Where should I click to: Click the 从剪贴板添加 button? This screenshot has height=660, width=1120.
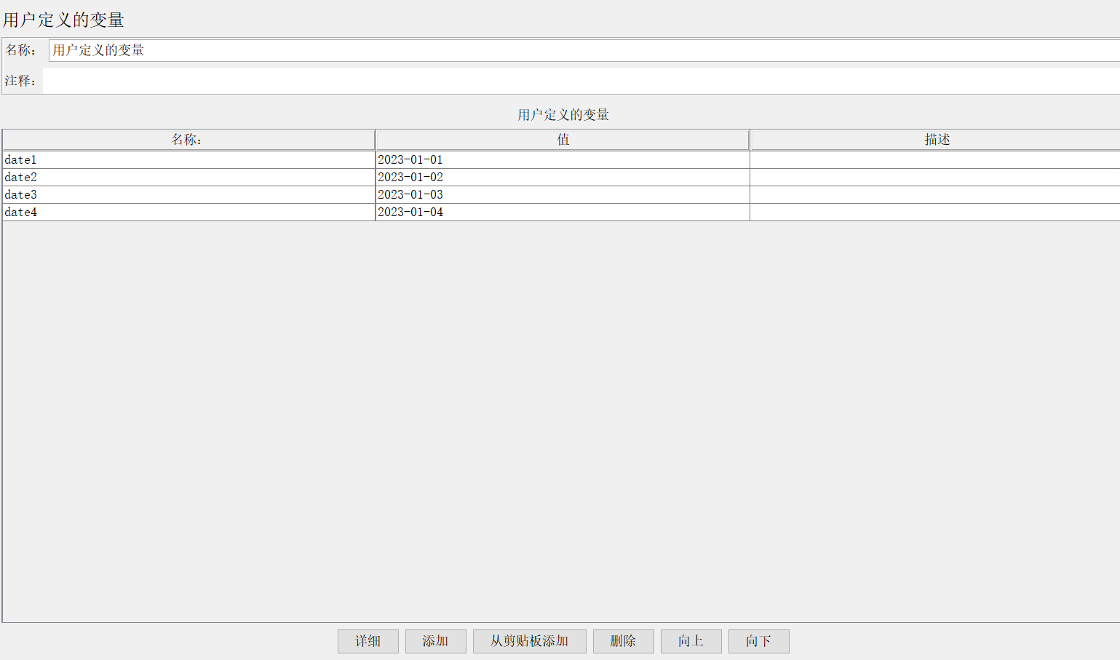529,641
